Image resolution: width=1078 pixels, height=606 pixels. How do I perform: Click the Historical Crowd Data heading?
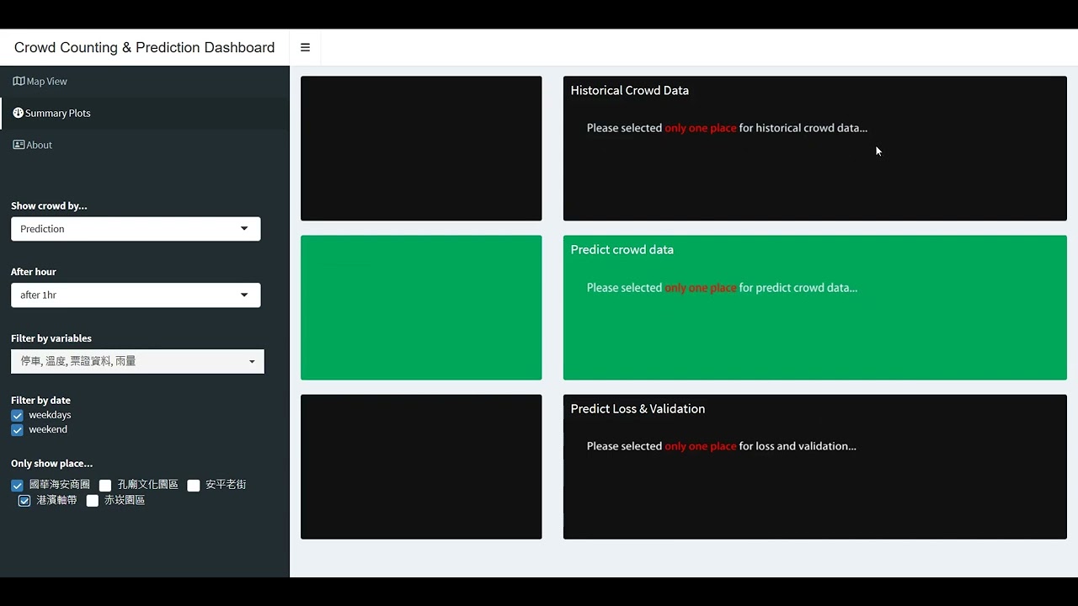pyautogui.click(x=629, y=90)
